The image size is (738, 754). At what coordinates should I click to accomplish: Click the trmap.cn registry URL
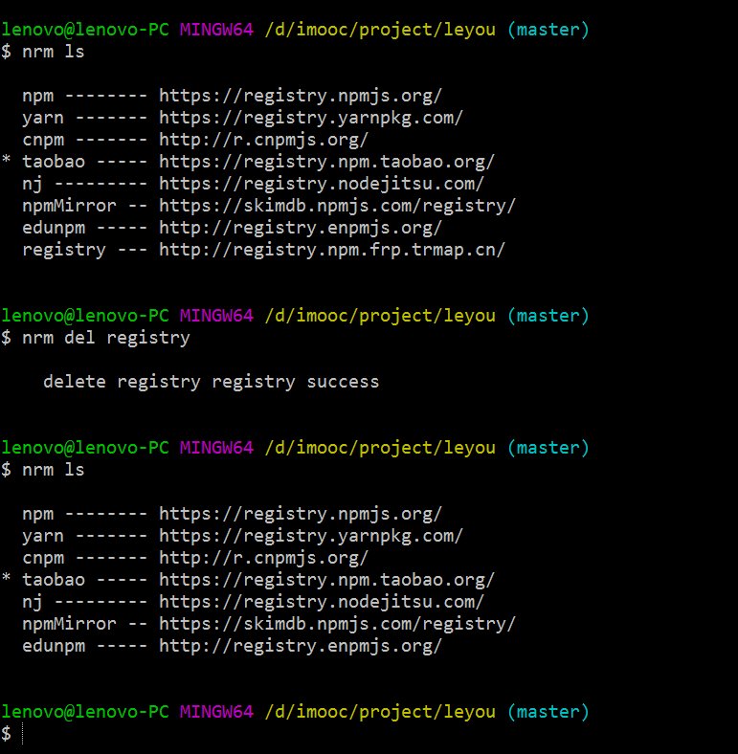[331, 250]
